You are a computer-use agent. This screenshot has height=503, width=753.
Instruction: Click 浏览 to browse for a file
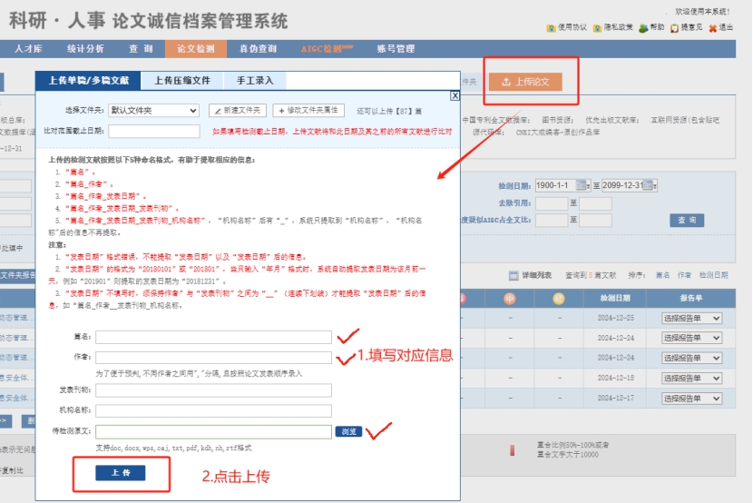pyautogui.click(x=348, y=431)
